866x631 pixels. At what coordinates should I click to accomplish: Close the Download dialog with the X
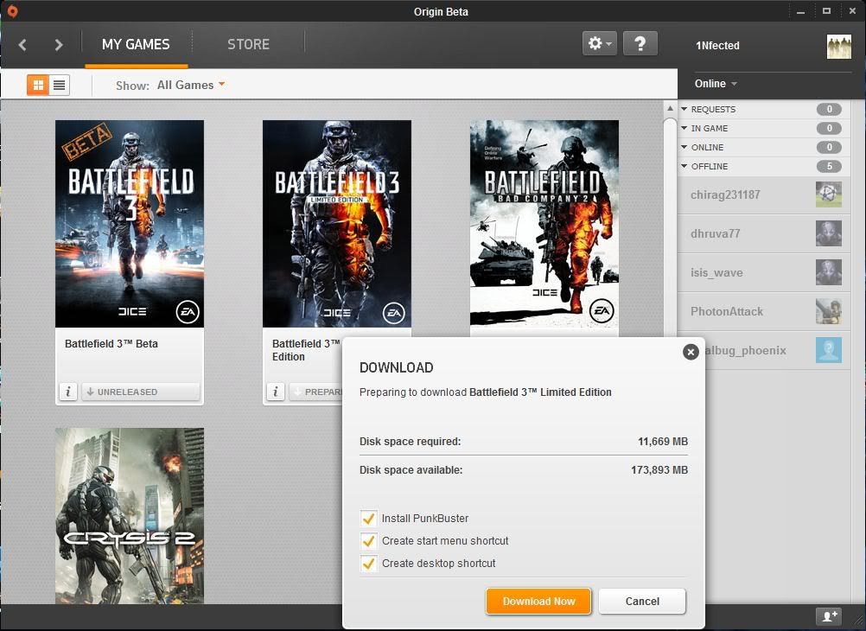(x=691, y=352)
